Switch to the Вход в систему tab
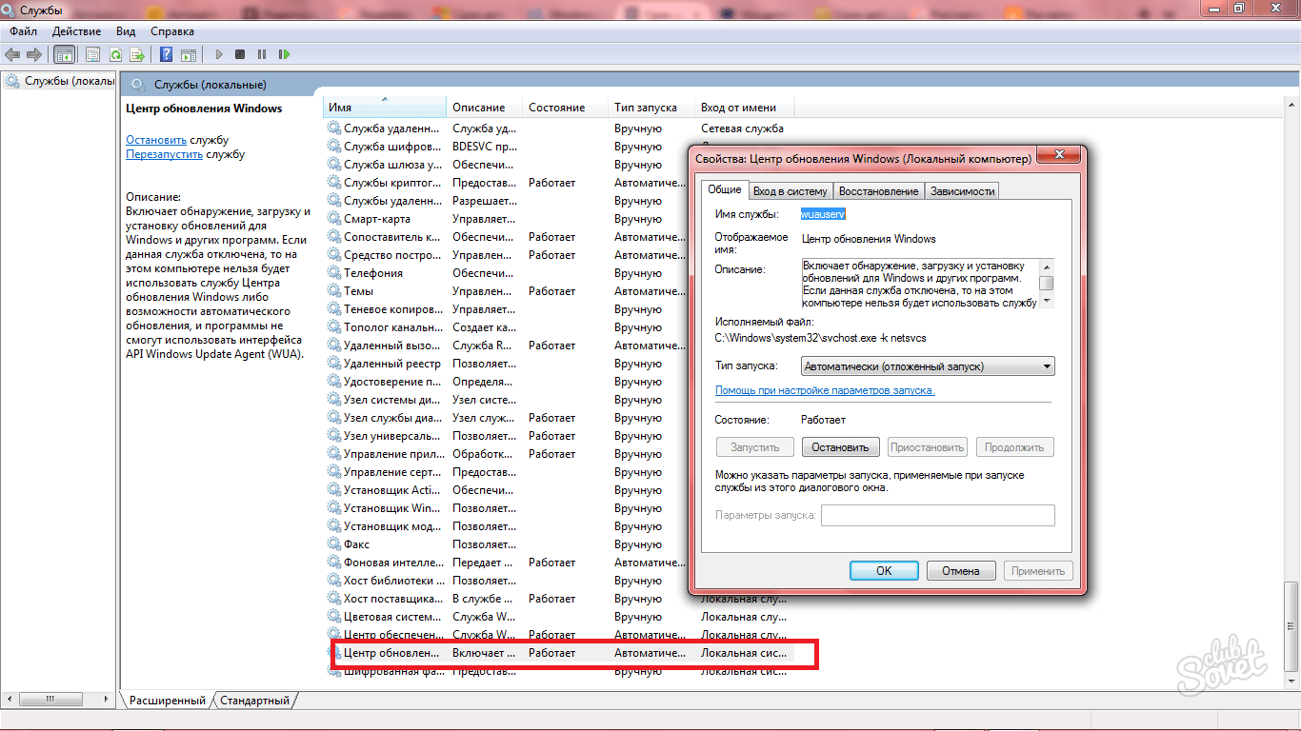1301x731 pixels. [791, 191]
